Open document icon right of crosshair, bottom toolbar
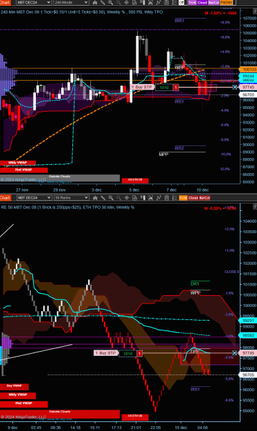 point(134,198)
